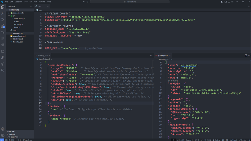This screenshot has width=251, height=141.
Task: Go back using the navigation arrow
Action: [84, 2]
